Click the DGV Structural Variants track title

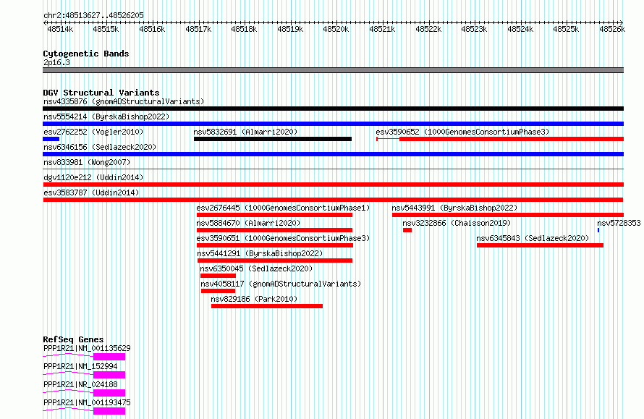(x=101, y=93)
